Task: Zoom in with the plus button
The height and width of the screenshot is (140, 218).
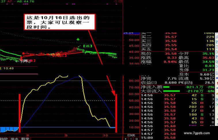Action: [125, 139]
